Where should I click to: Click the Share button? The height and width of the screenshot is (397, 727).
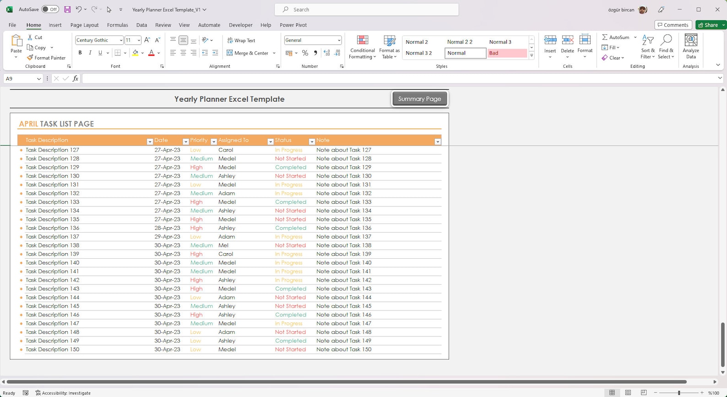pos(708,25)
